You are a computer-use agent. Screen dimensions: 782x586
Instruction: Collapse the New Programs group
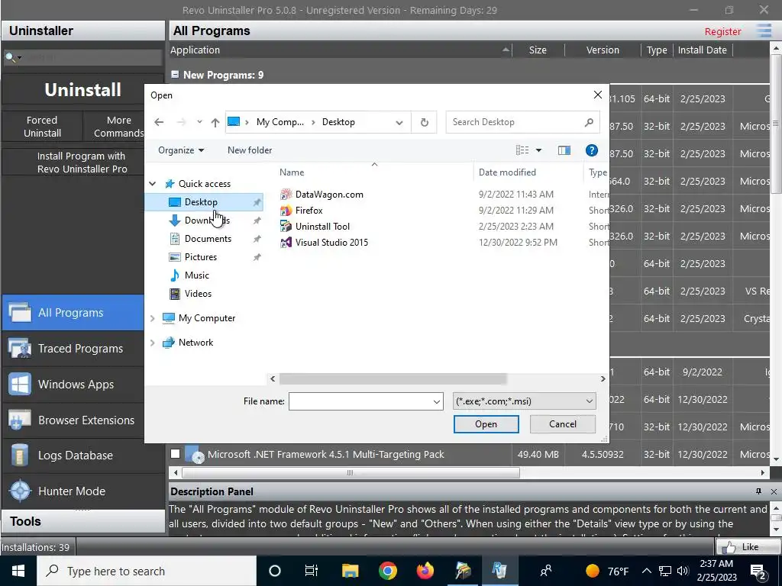[x=175, y=74]
